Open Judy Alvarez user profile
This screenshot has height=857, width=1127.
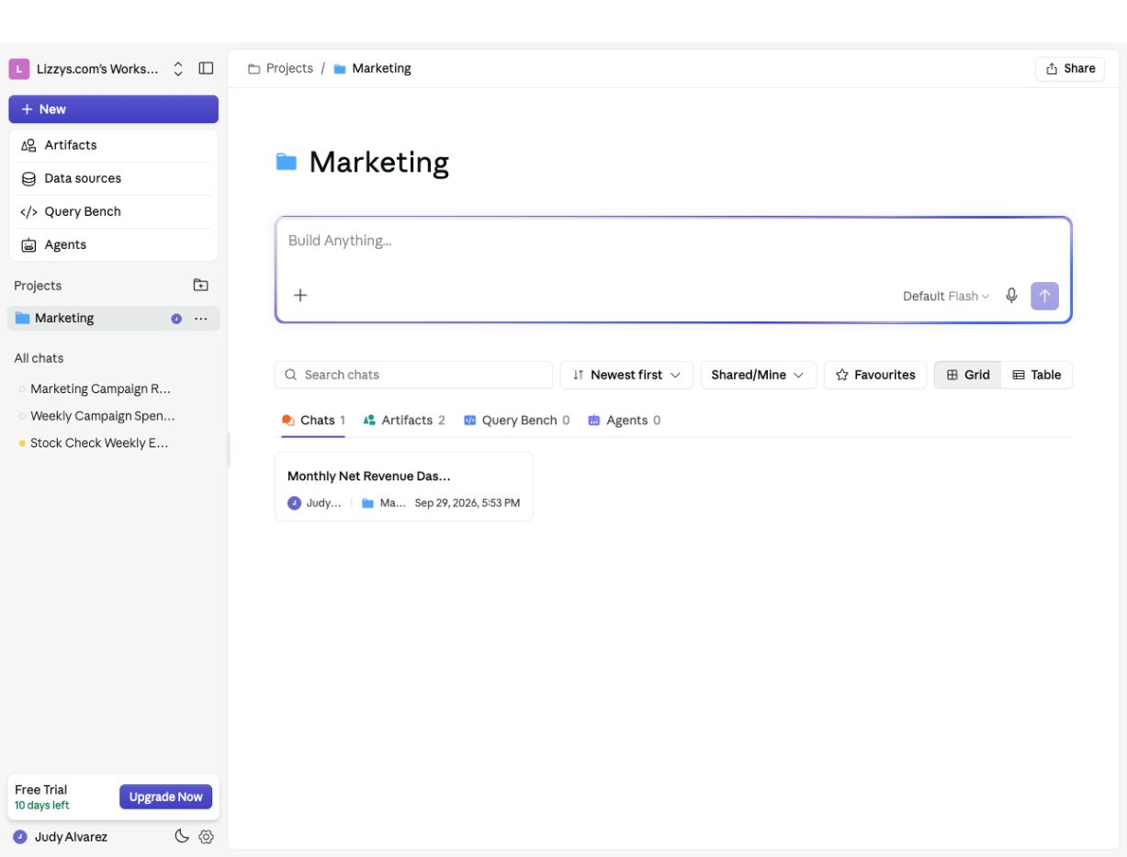click(x=61, y=837)
